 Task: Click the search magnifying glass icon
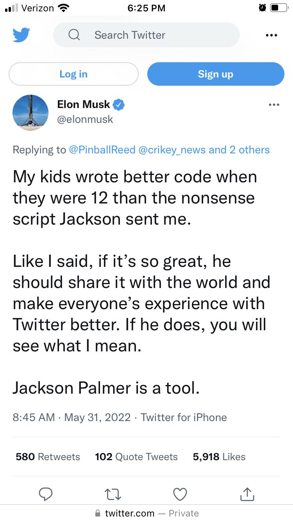tap(74, 35)
